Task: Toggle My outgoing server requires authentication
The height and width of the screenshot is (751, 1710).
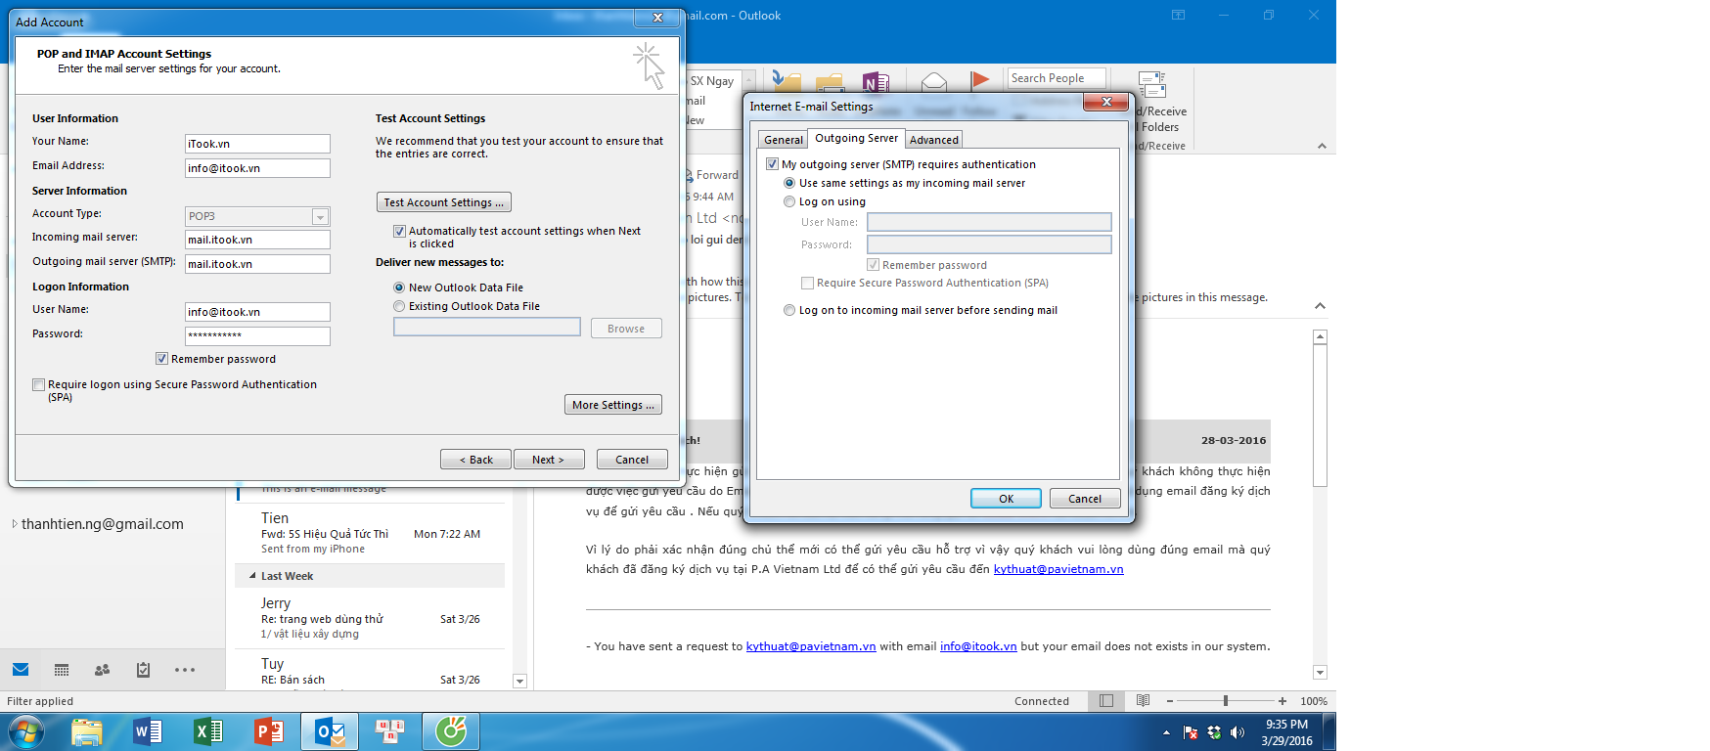Action: tap(772, 164)
